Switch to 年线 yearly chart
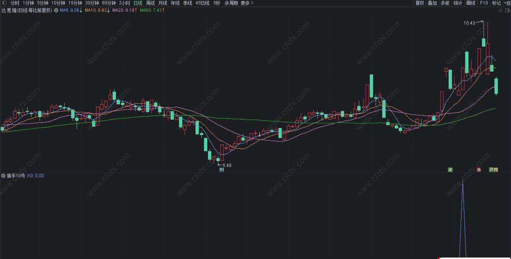The width and height of the screenshot is (511, 259). (x=175, y=3)
